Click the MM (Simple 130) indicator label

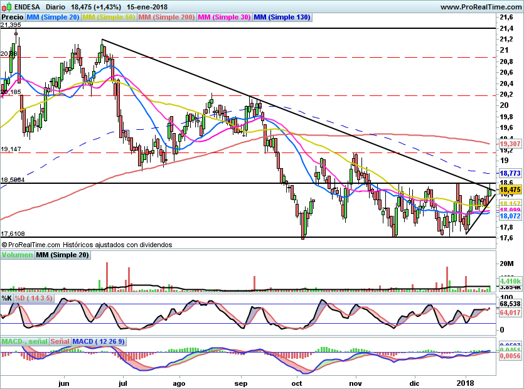[282, 18]
